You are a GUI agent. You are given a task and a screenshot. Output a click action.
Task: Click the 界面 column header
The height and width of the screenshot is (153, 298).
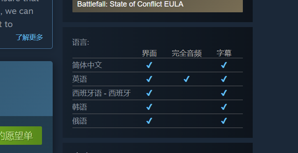[149, 53]
